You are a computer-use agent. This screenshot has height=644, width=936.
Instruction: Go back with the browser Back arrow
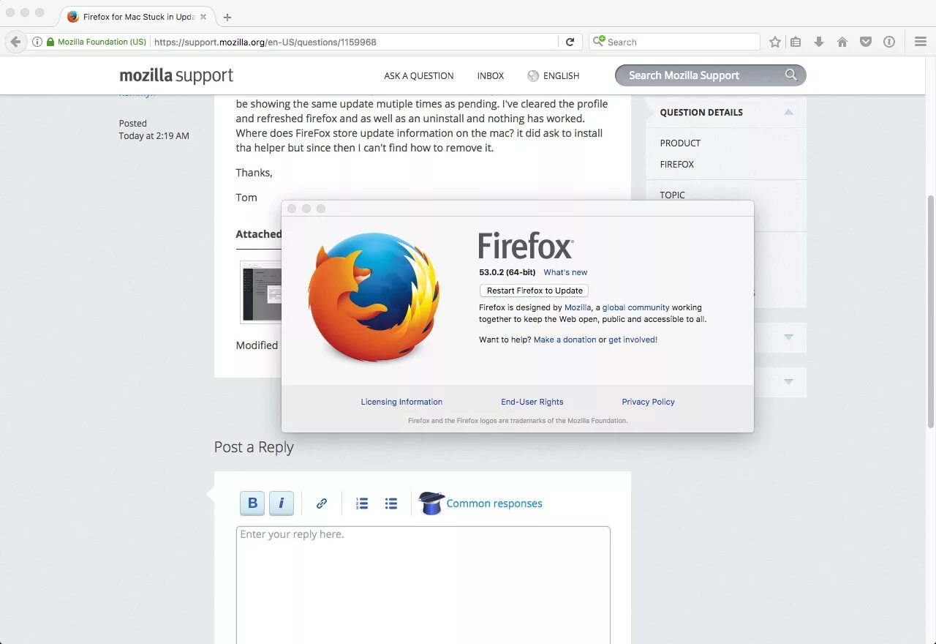[15, 42]
